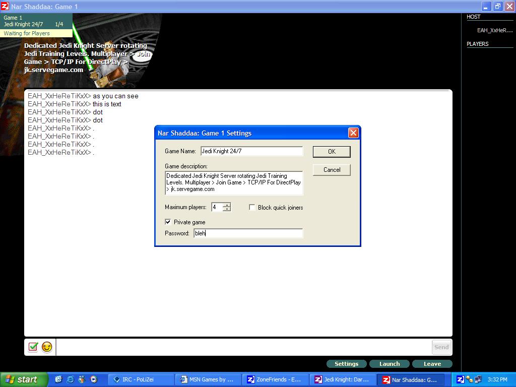Confirm settings with the OK button
Image resolution: width=516 pixels, height=387 pixels.
(x=332, y=151)
